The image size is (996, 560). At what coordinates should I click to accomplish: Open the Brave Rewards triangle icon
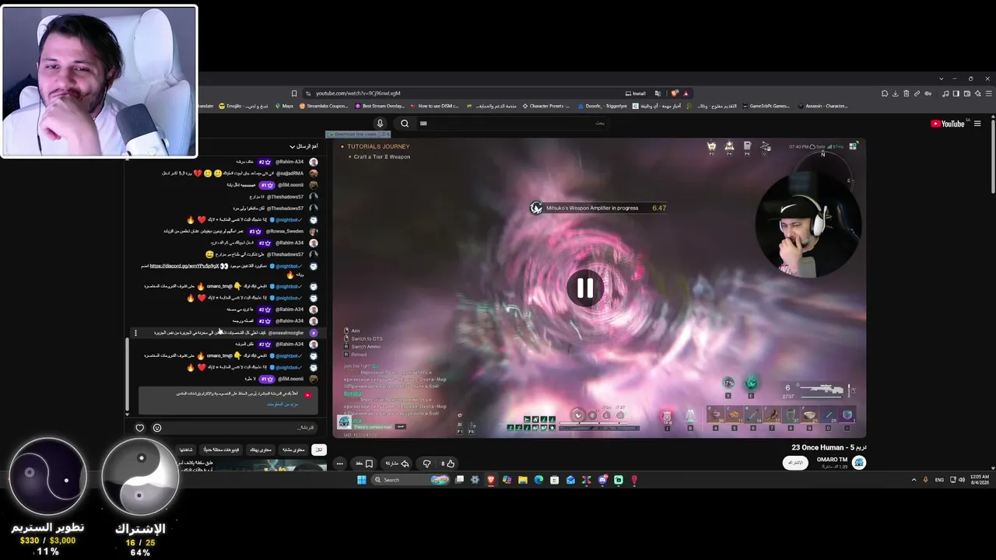686,93
